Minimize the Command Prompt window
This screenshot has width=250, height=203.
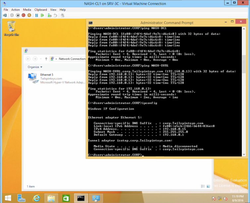tap(226, 22)
